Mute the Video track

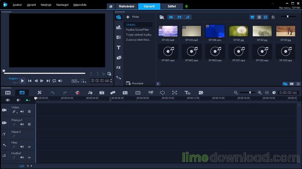click(x=22, y=112)
